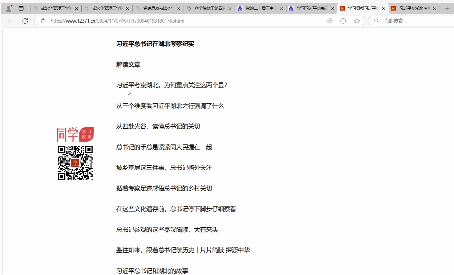Image resolution: width=454 pixels, height=275 pixels.
Task: Open the circled three-dot icon in the address bar
Action: [343, 21]
